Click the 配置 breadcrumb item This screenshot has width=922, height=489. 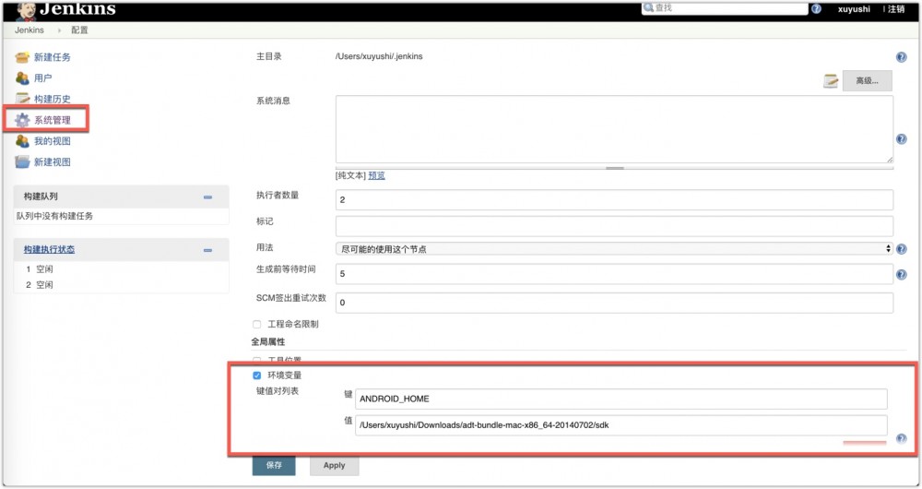pos(79,30)
